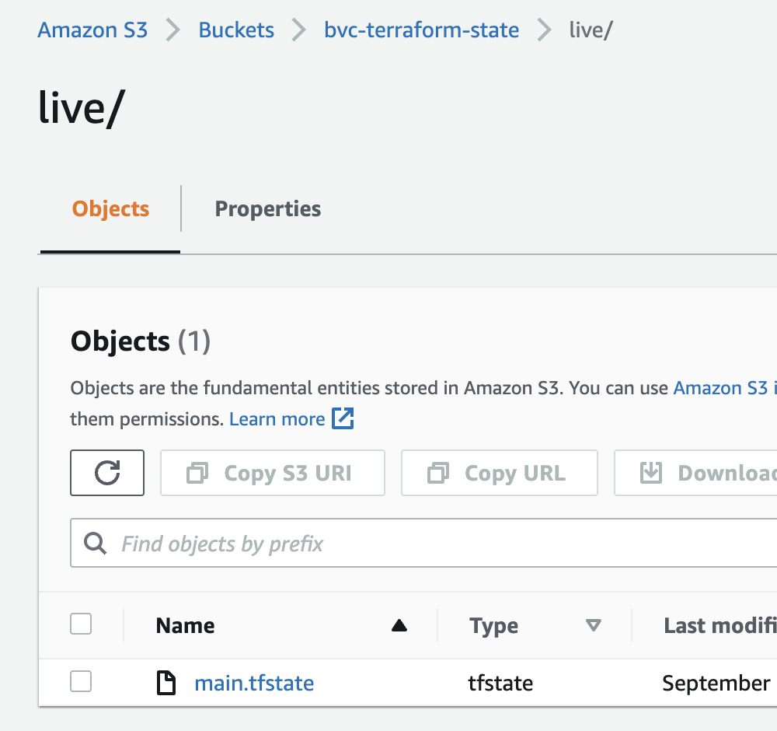The height and width of the screenshot is (731, 777).
Task: Navigate to Buckets via breadcrumb
Action: (236, 30)
